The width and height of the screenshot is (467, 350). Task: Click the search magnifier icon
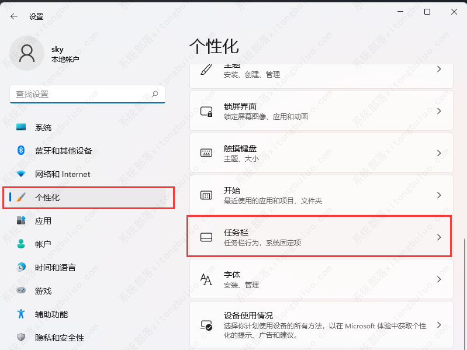click(x=155, y=94)
